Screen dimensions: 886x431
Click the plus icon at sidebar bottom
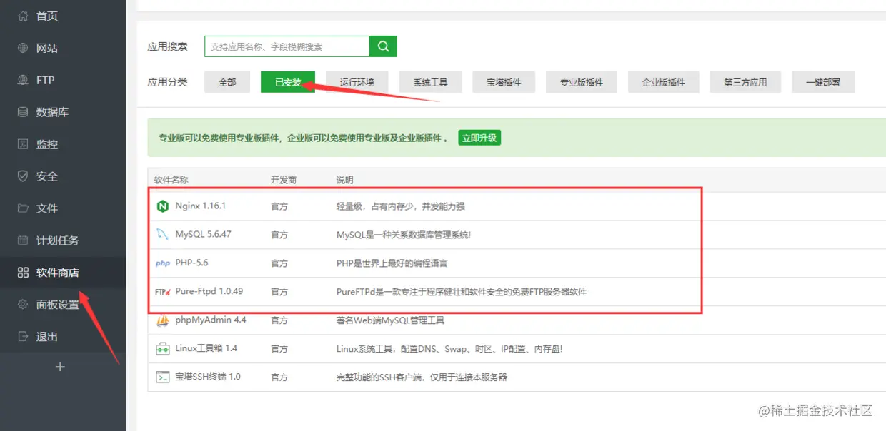point(61,367)
